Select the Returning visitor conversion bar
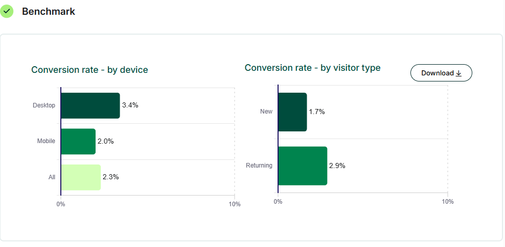505x247 pixels. (x=303, y=166)
